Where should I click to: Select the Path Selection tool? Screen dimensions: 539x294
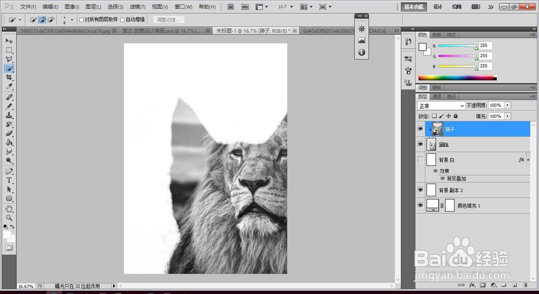[9, 189]
